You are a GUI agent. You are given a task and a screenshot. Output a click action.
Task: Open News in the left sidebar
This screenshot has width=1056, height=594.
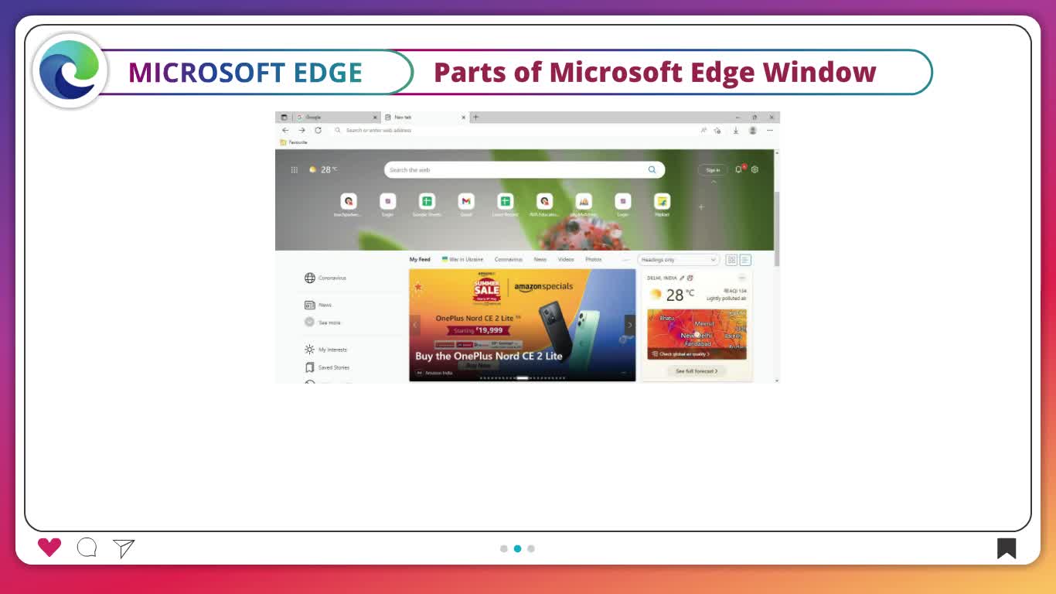click(x=318, y=305)
